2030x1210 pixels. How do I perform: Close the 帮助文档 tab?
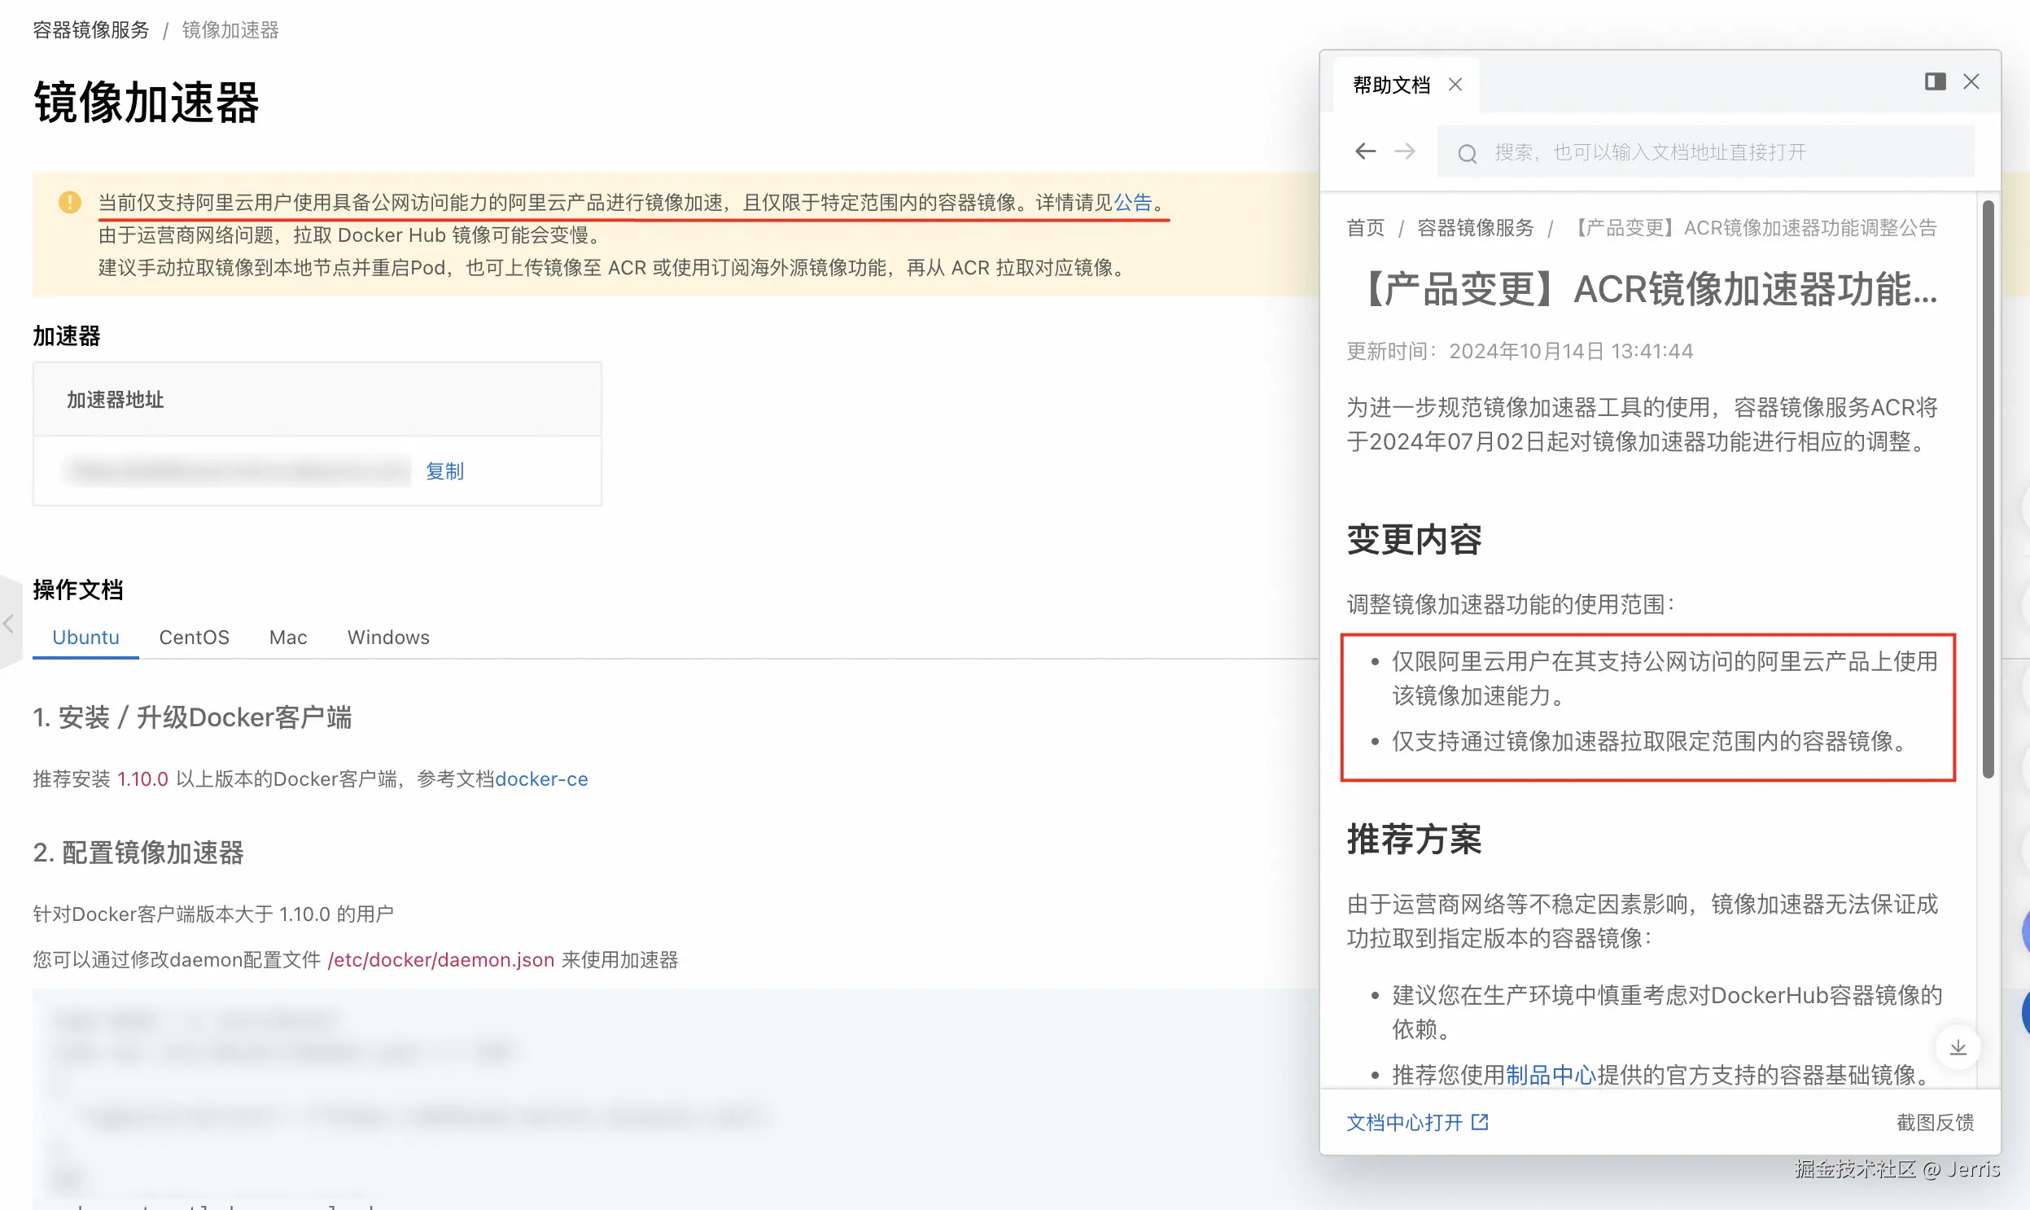[x=1455, y=85]
